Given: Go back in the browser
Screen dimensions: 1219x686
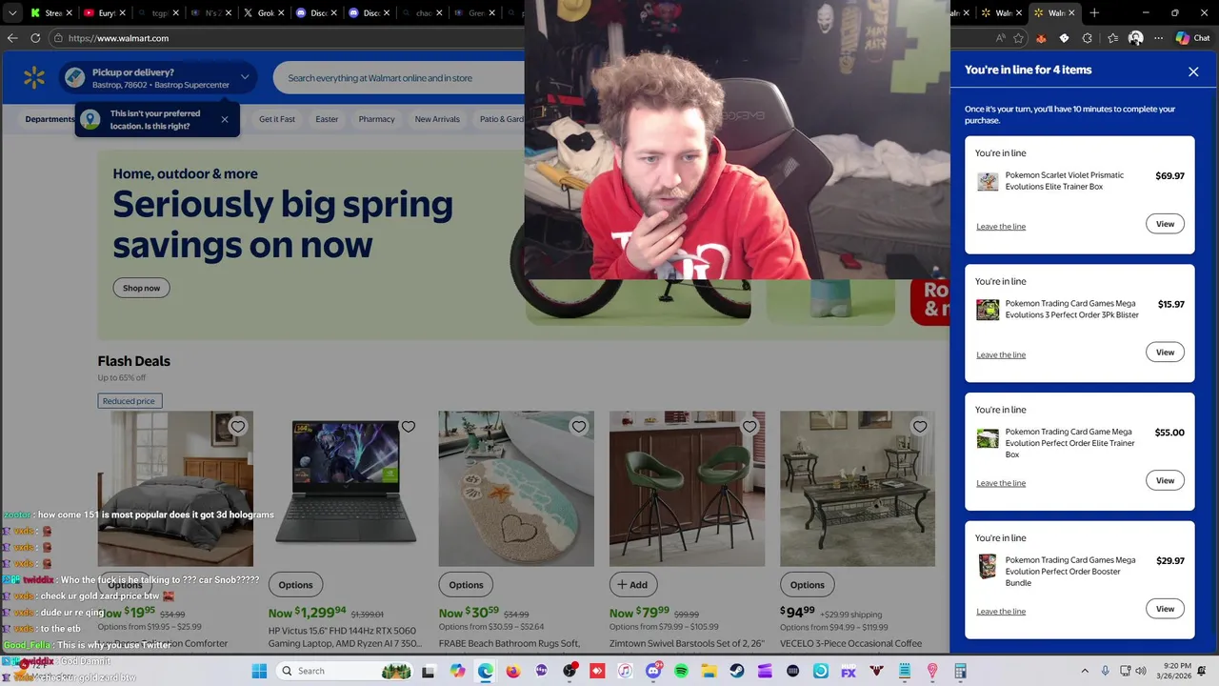Looking at the screenshot, I should tap(12, 38).
